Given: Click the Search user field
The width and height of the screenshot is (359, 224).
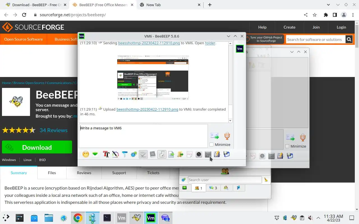Looking at the screenshot, I should click(225, 180).
